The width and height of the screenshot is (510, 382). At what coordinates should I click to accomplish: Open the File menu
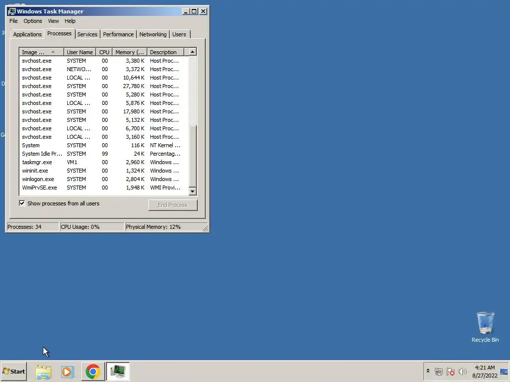13,21
